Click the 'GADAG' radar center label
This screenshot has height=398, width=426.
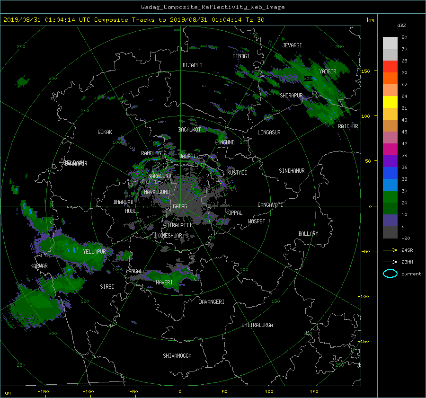[x=180, y=206]
